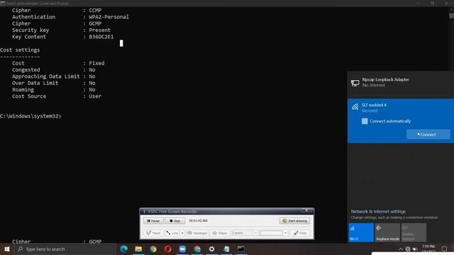Toggle the Airplane mode tile
The height and width of the screenshot is (255, 454).
tap(387, 232)
